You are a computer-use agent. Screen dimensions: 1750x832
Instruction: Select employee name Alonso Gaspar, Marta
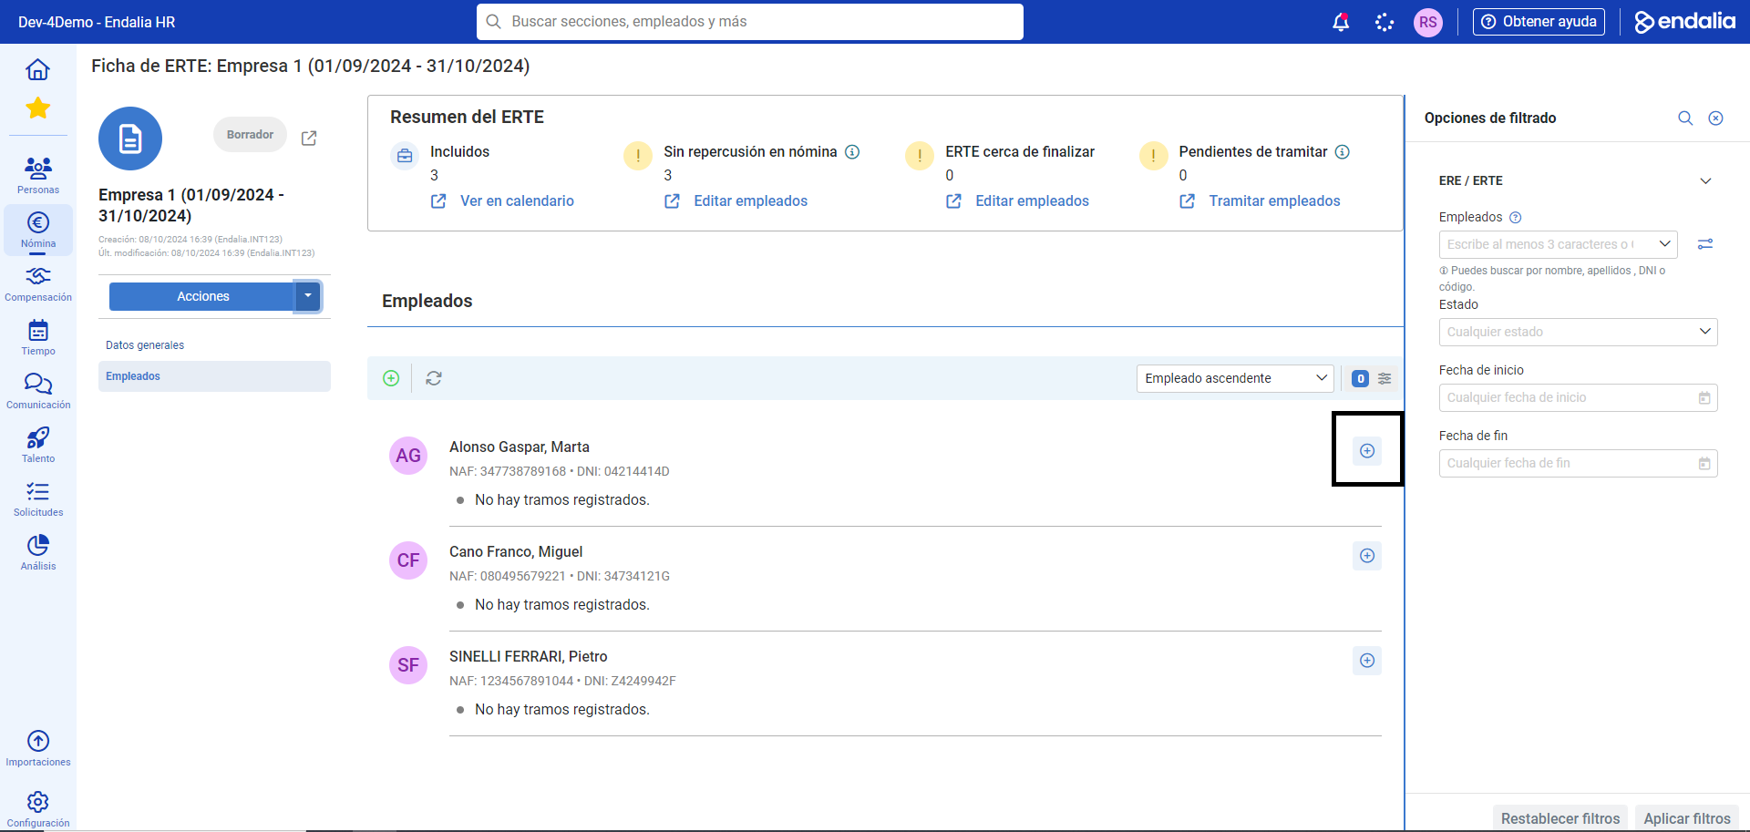click(520, 447)
